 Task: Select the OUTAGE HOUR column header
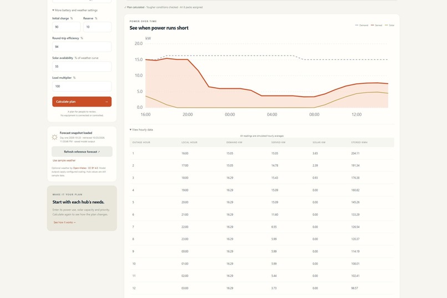141,142
